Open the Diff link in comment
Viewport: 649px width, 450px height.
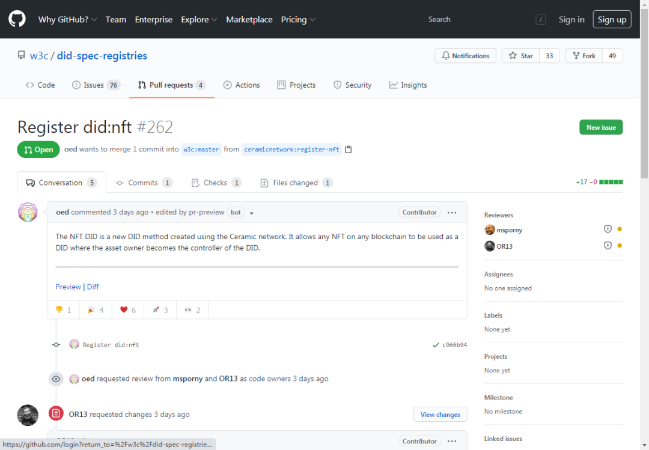click(93, 287)
